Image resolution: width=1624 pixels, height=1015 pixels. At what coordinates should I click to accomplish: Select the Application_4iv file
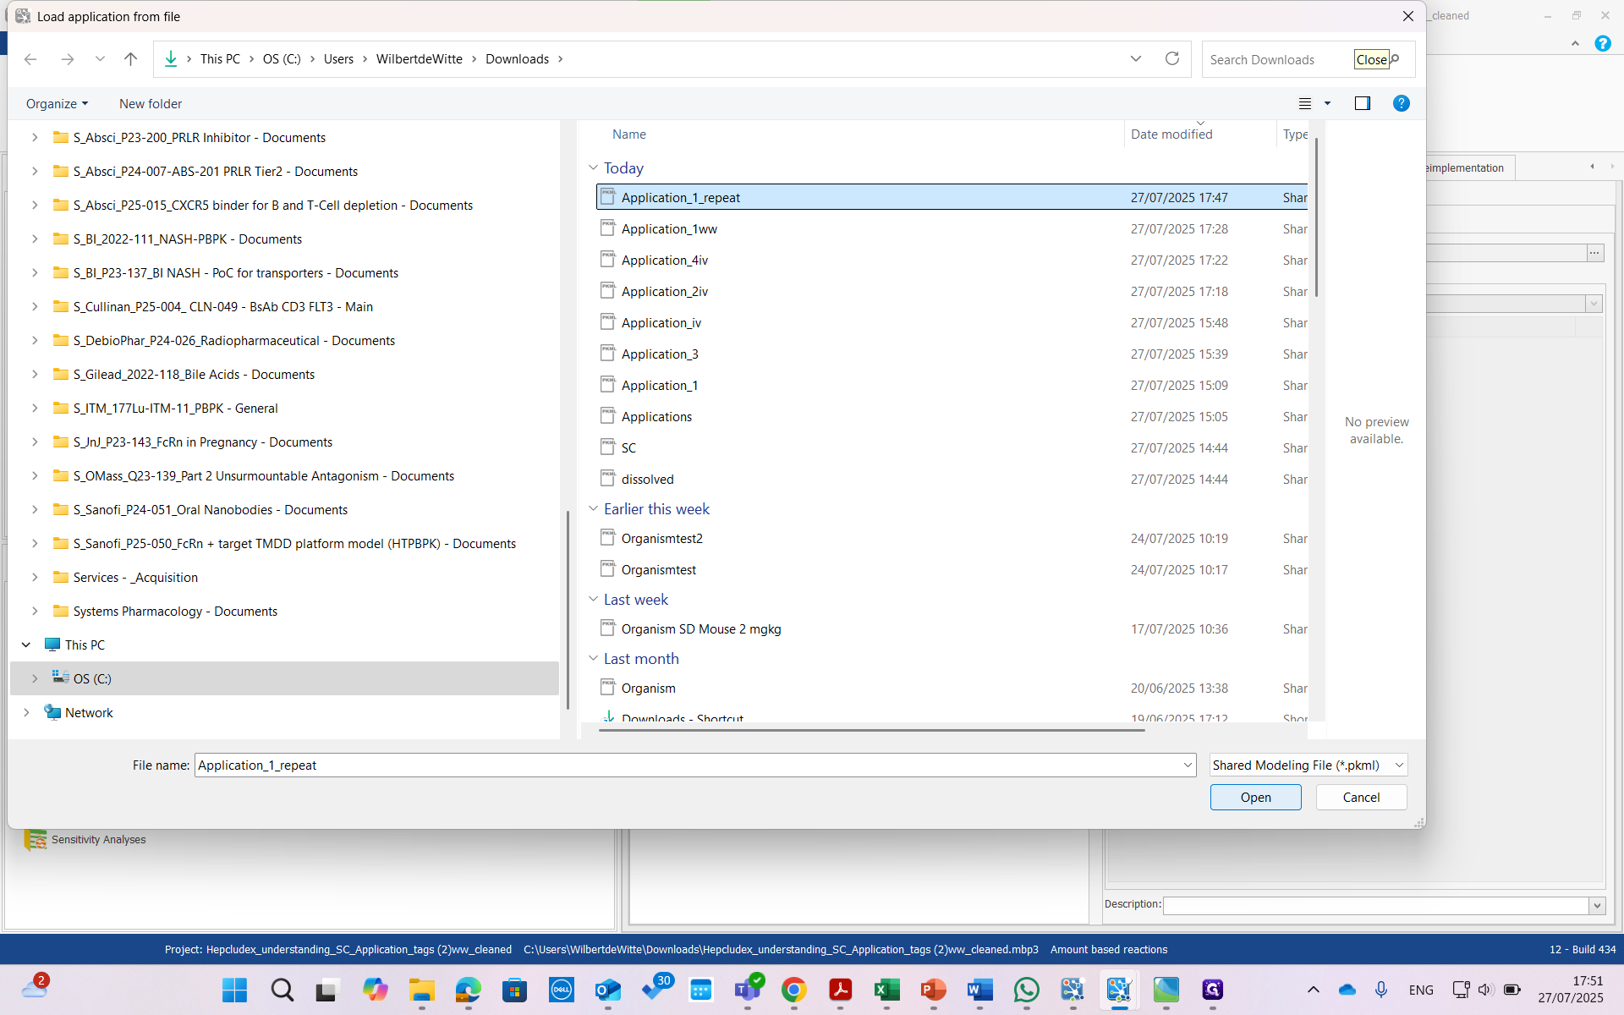(664, 260)
